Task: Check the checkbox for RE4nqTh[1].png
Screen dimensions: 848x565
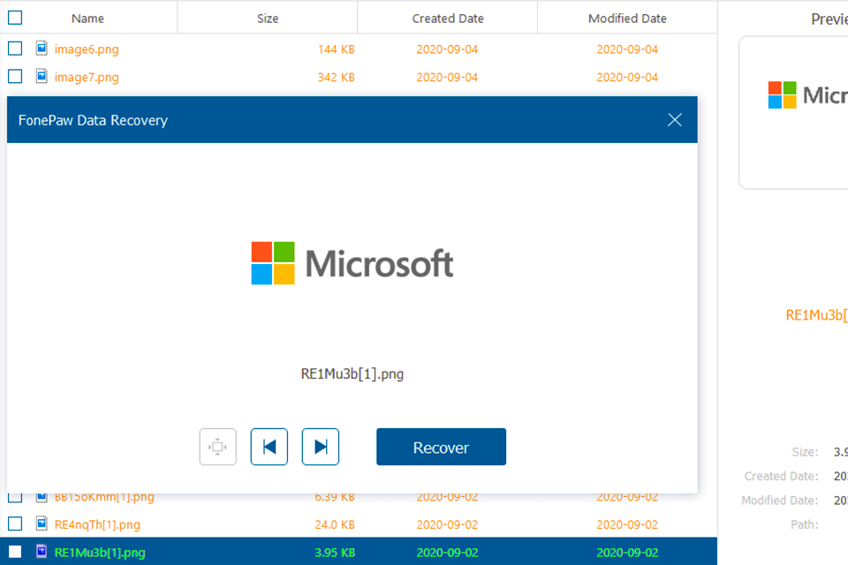Action: click(14, 524)
